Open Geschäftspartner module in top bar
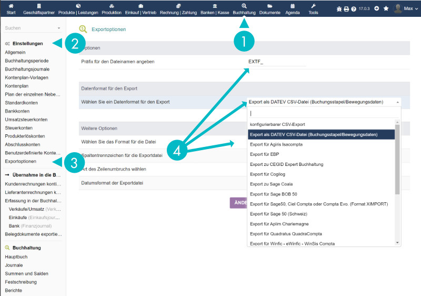The image size is (421, 296). pyautogui.click(x=38, y=9)
